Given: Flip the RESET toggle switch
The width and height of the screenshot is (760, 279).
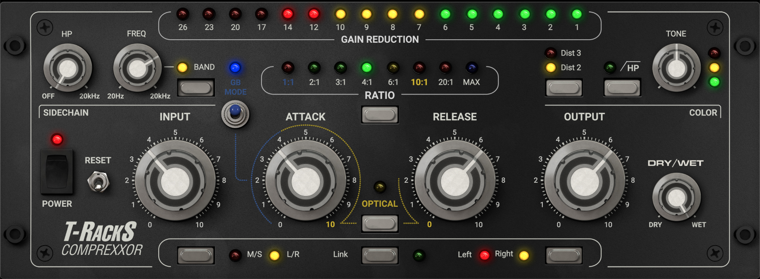Looking at the screenshot, I should tap(98, 182).
